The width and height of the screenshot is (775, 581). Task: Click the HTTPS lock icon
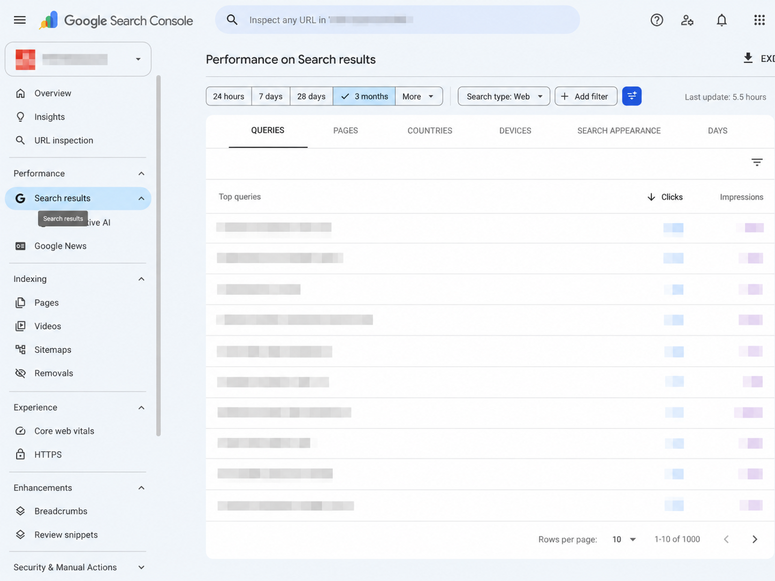tap(20, 454)
